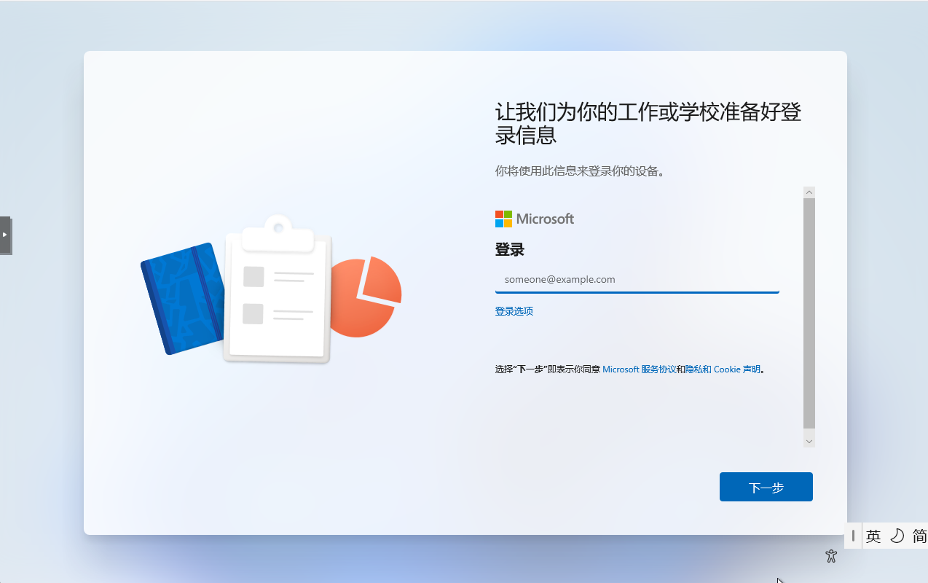Click the crescent moon half-width icon
The height and width of the screenshot is (583, 928).
coord(897,536)
